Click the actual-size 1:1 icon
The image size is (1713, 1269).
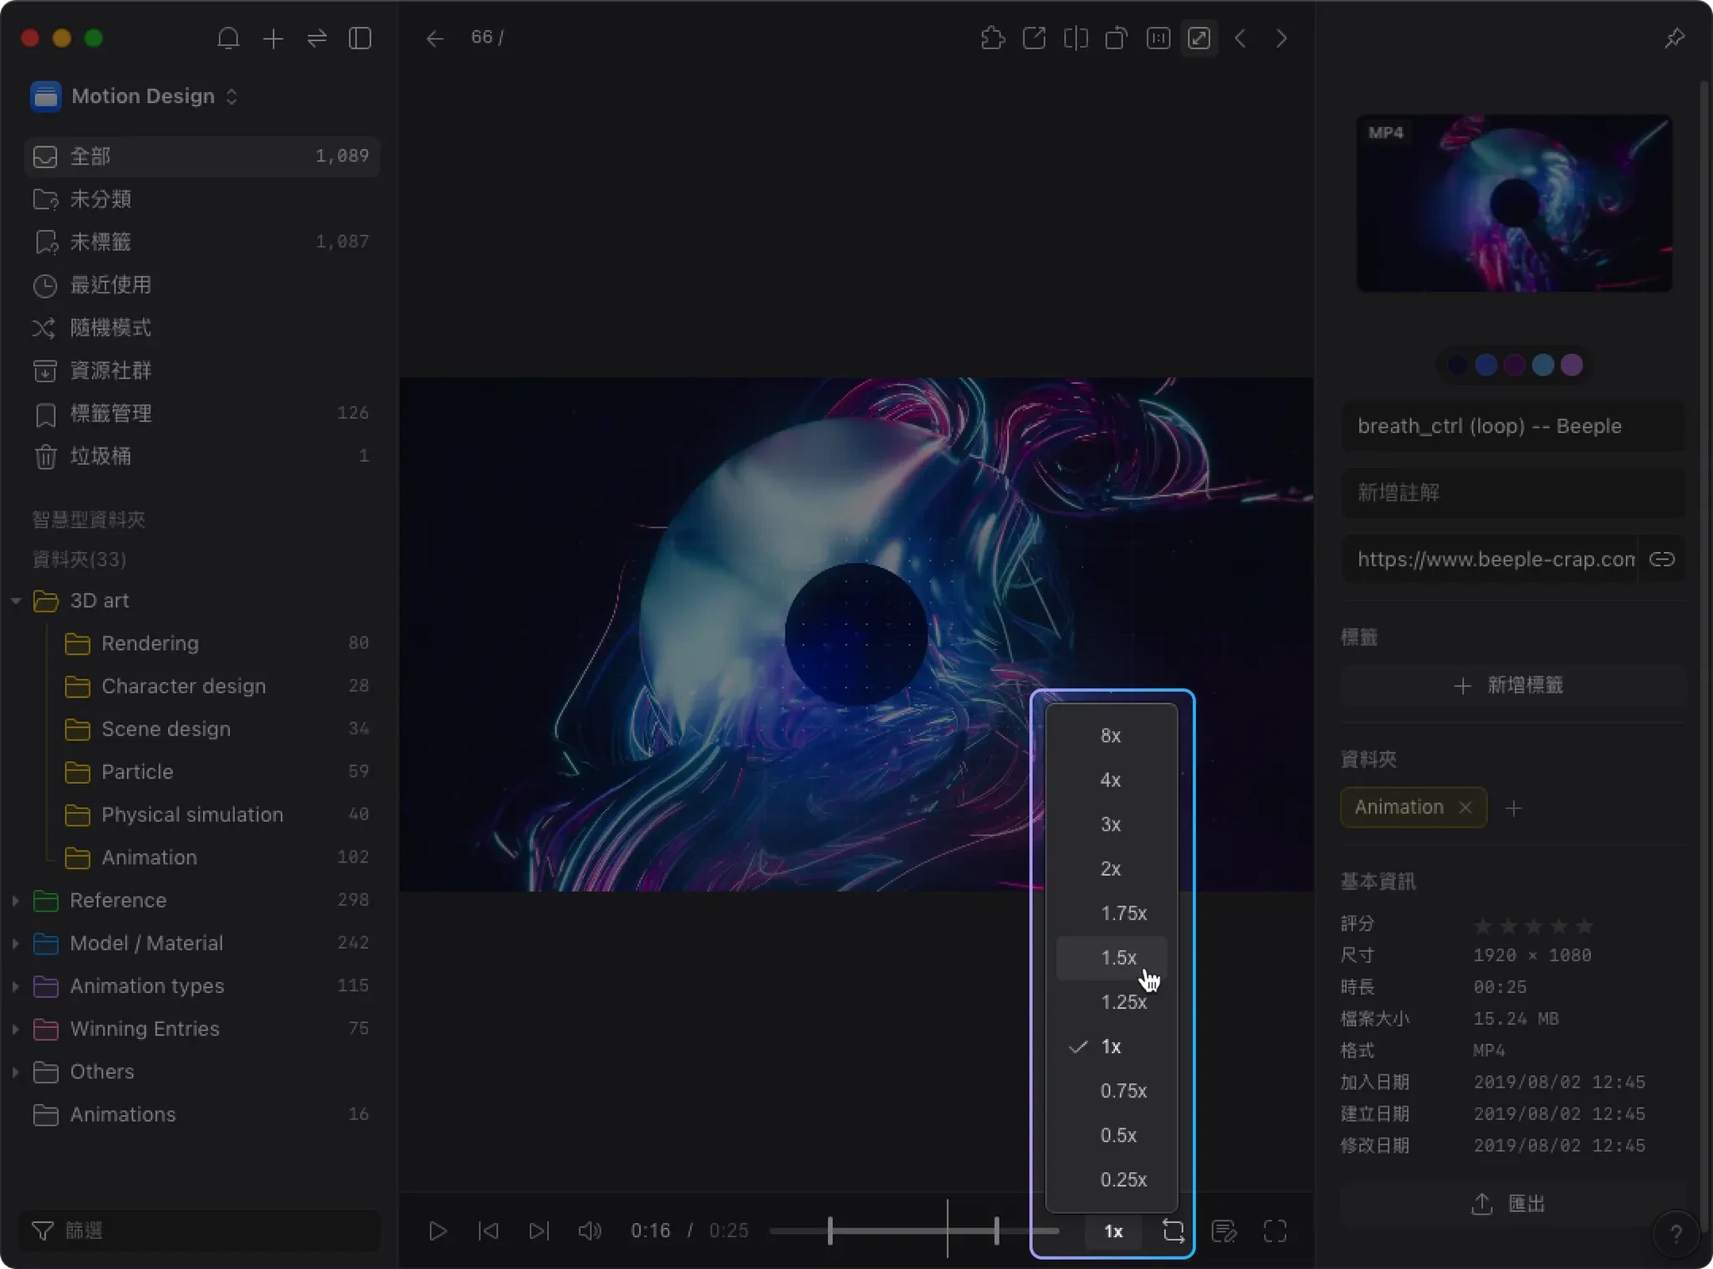1158,38
